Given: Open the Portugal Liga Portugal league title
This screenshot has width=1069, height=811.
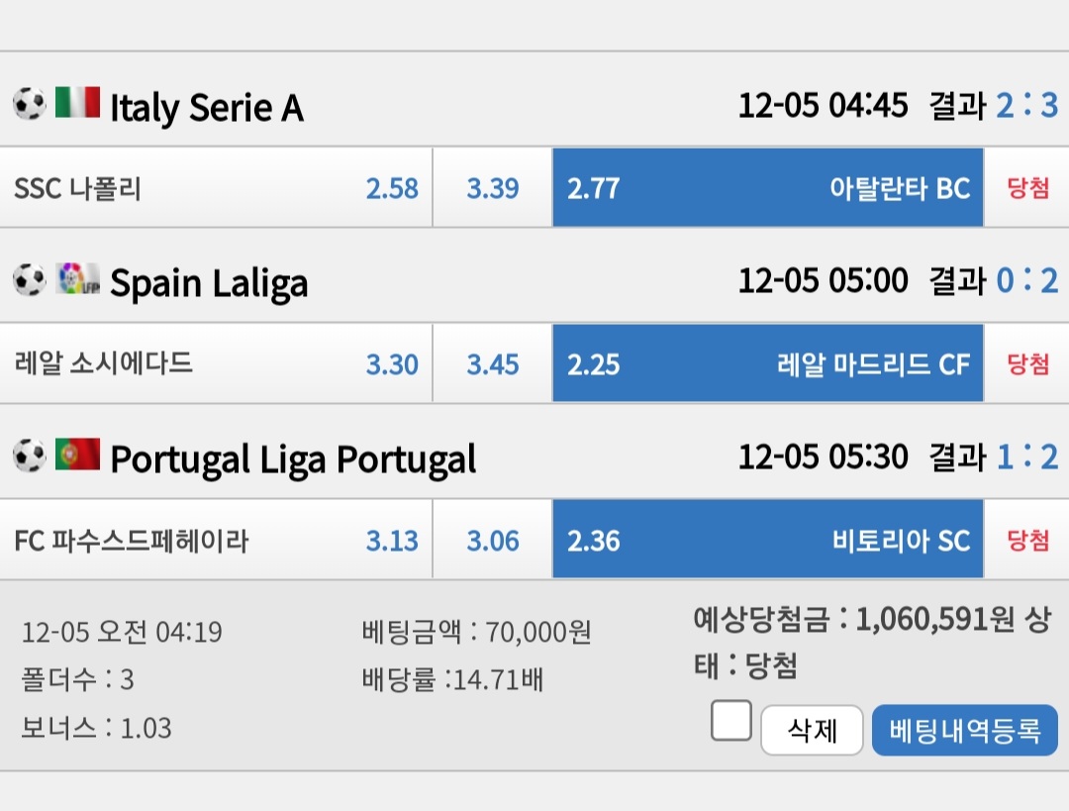Looking at the screenshot, I should pyautogui.click(x=293, y=459).
